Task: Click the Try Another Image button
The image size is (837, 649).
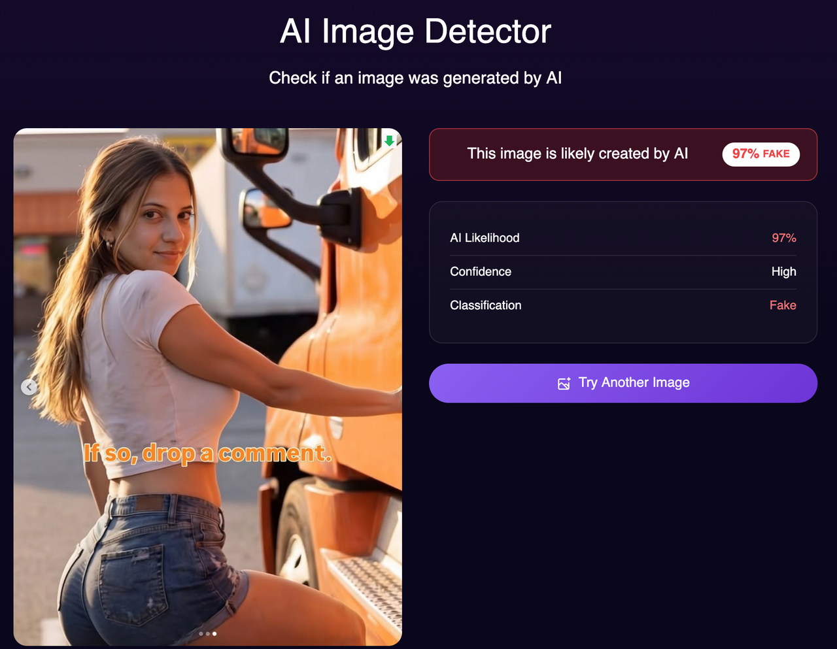Action: (623, 383)
